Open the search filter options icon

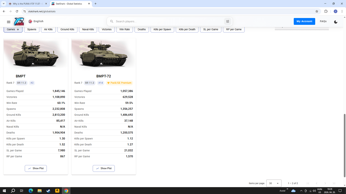[228, 21]
